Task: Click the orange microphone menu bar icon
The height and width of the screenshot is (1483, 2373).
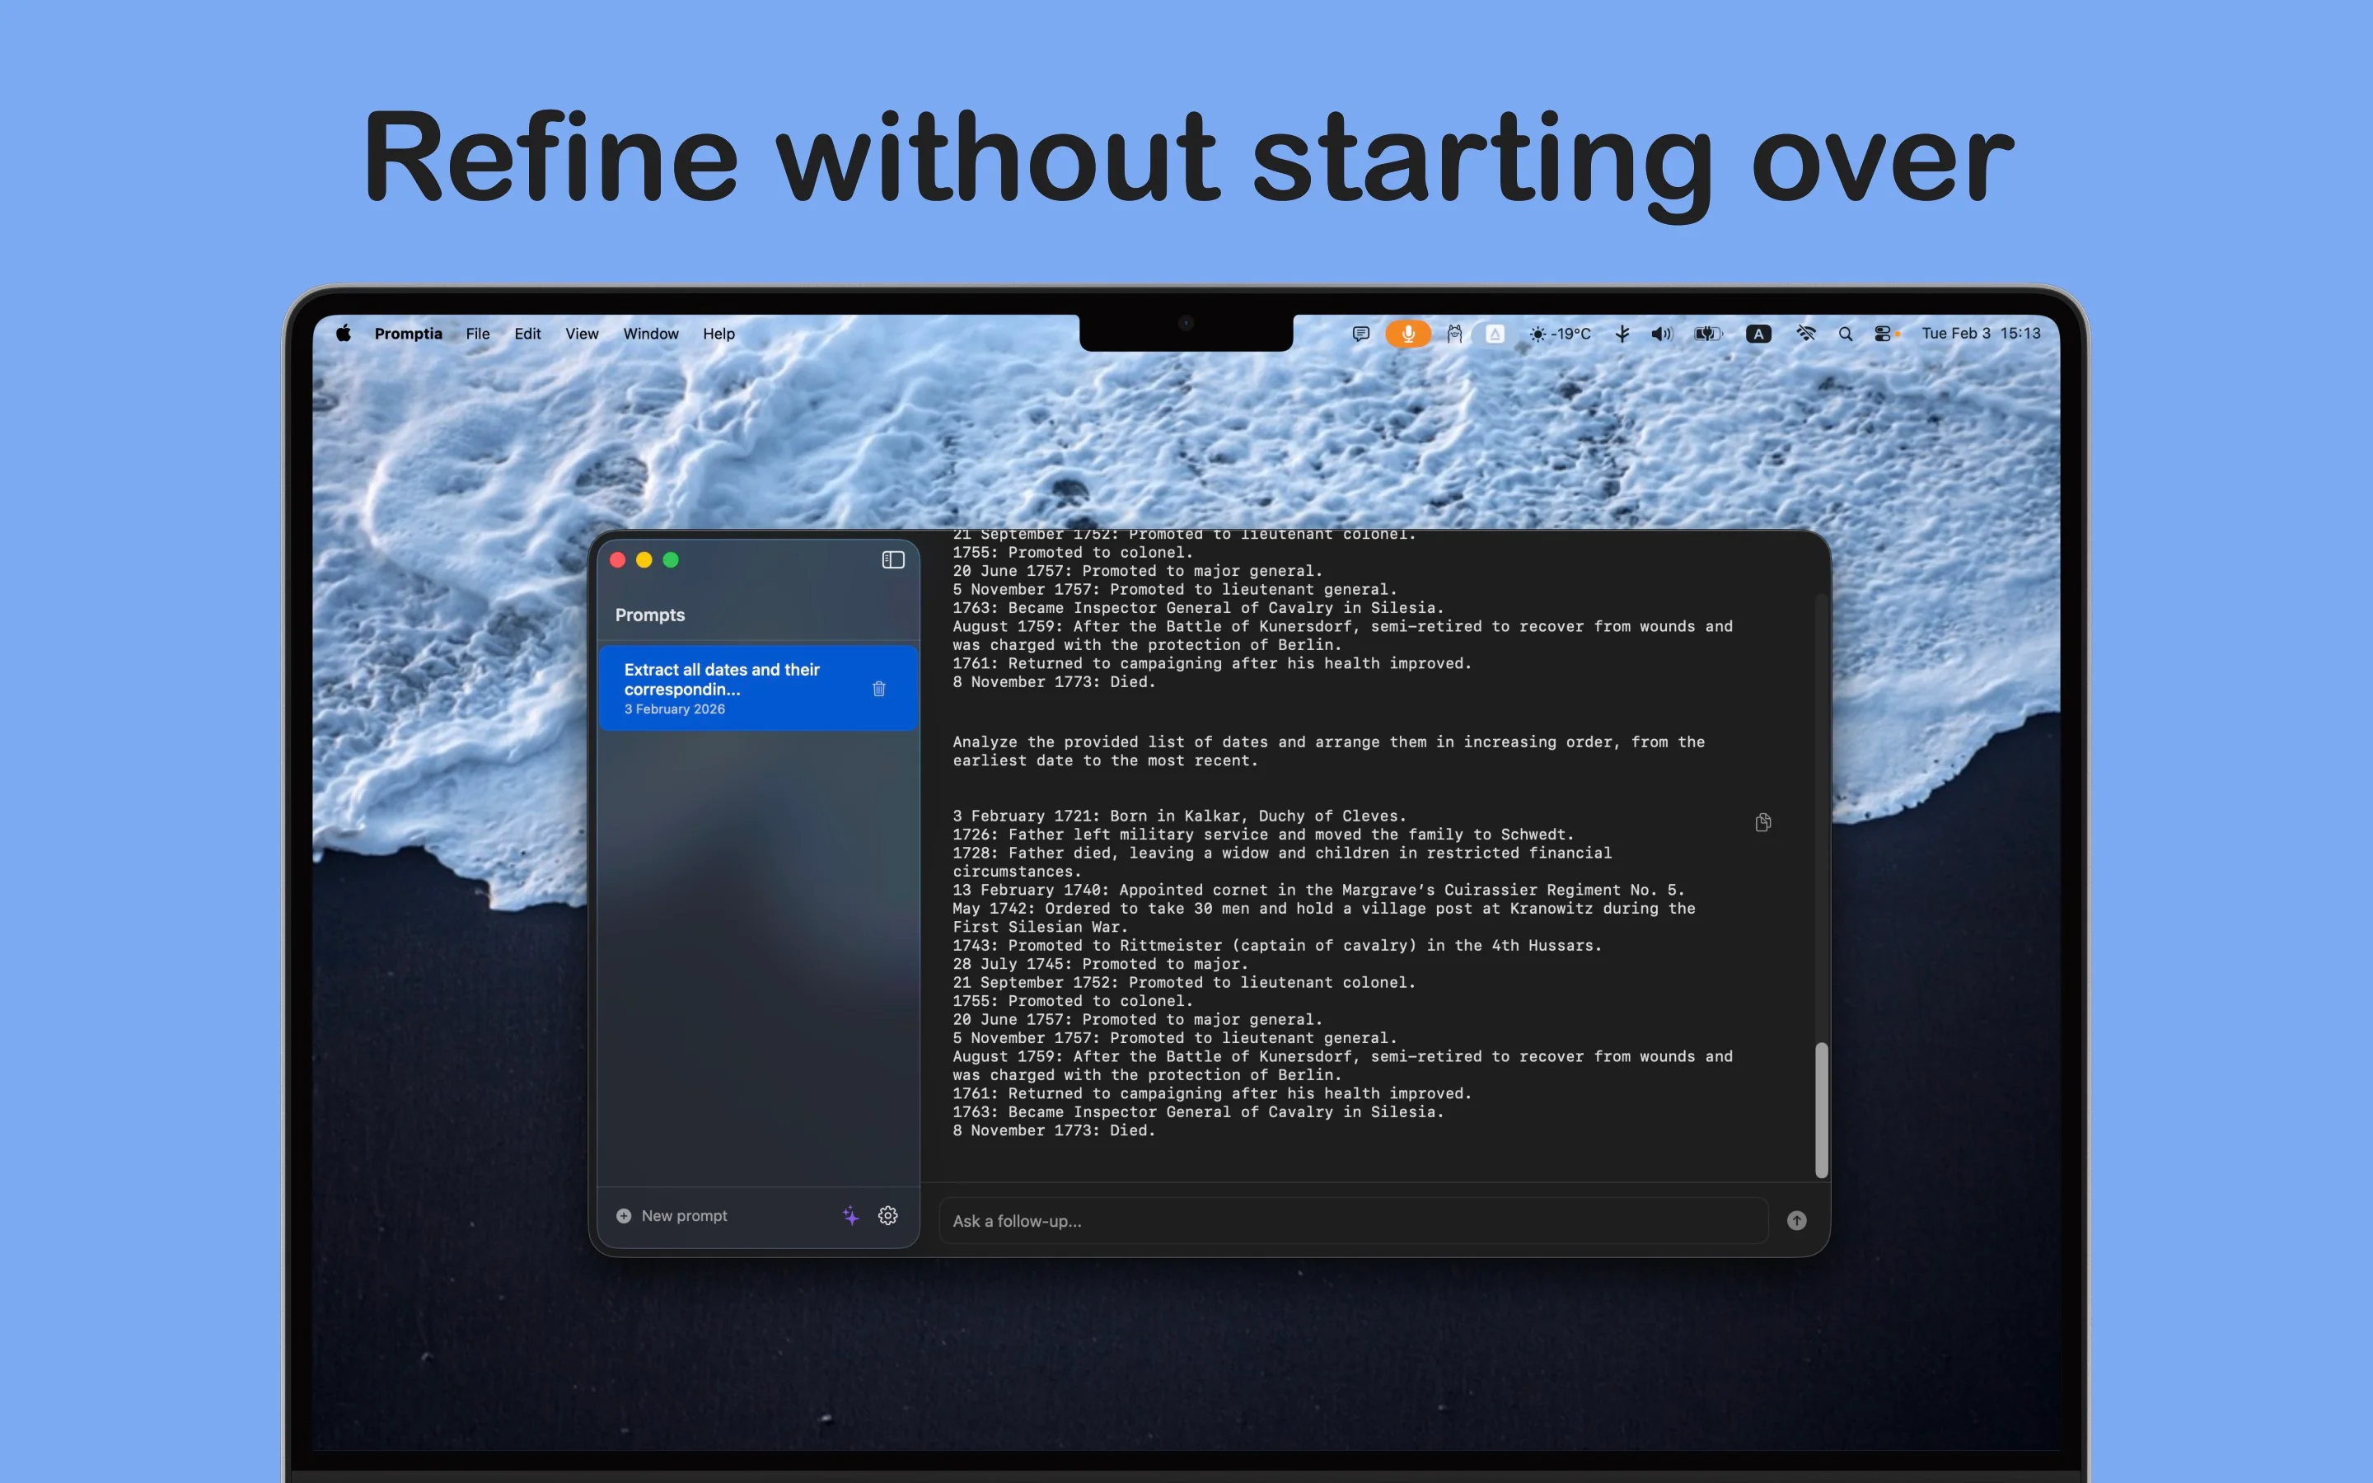Action: pyautogui.click(x=1408, y=334)
